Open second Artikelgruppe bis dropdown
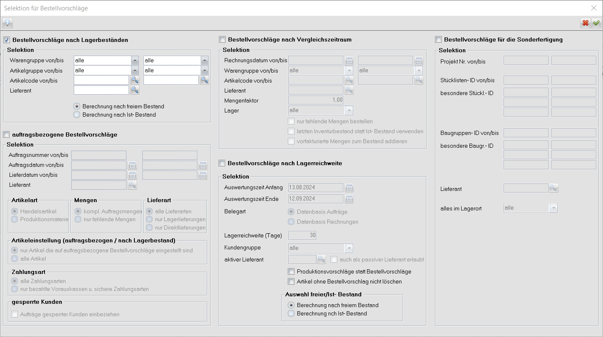 point(204,71)
